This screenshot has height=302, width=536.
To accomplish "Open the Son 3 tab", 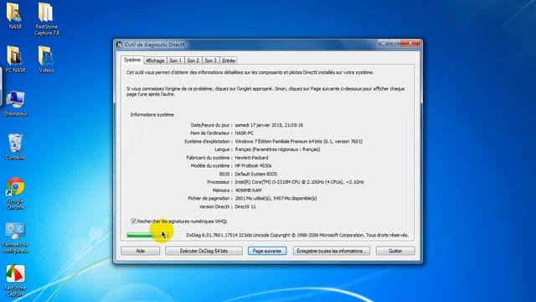I will coord(210,60).
